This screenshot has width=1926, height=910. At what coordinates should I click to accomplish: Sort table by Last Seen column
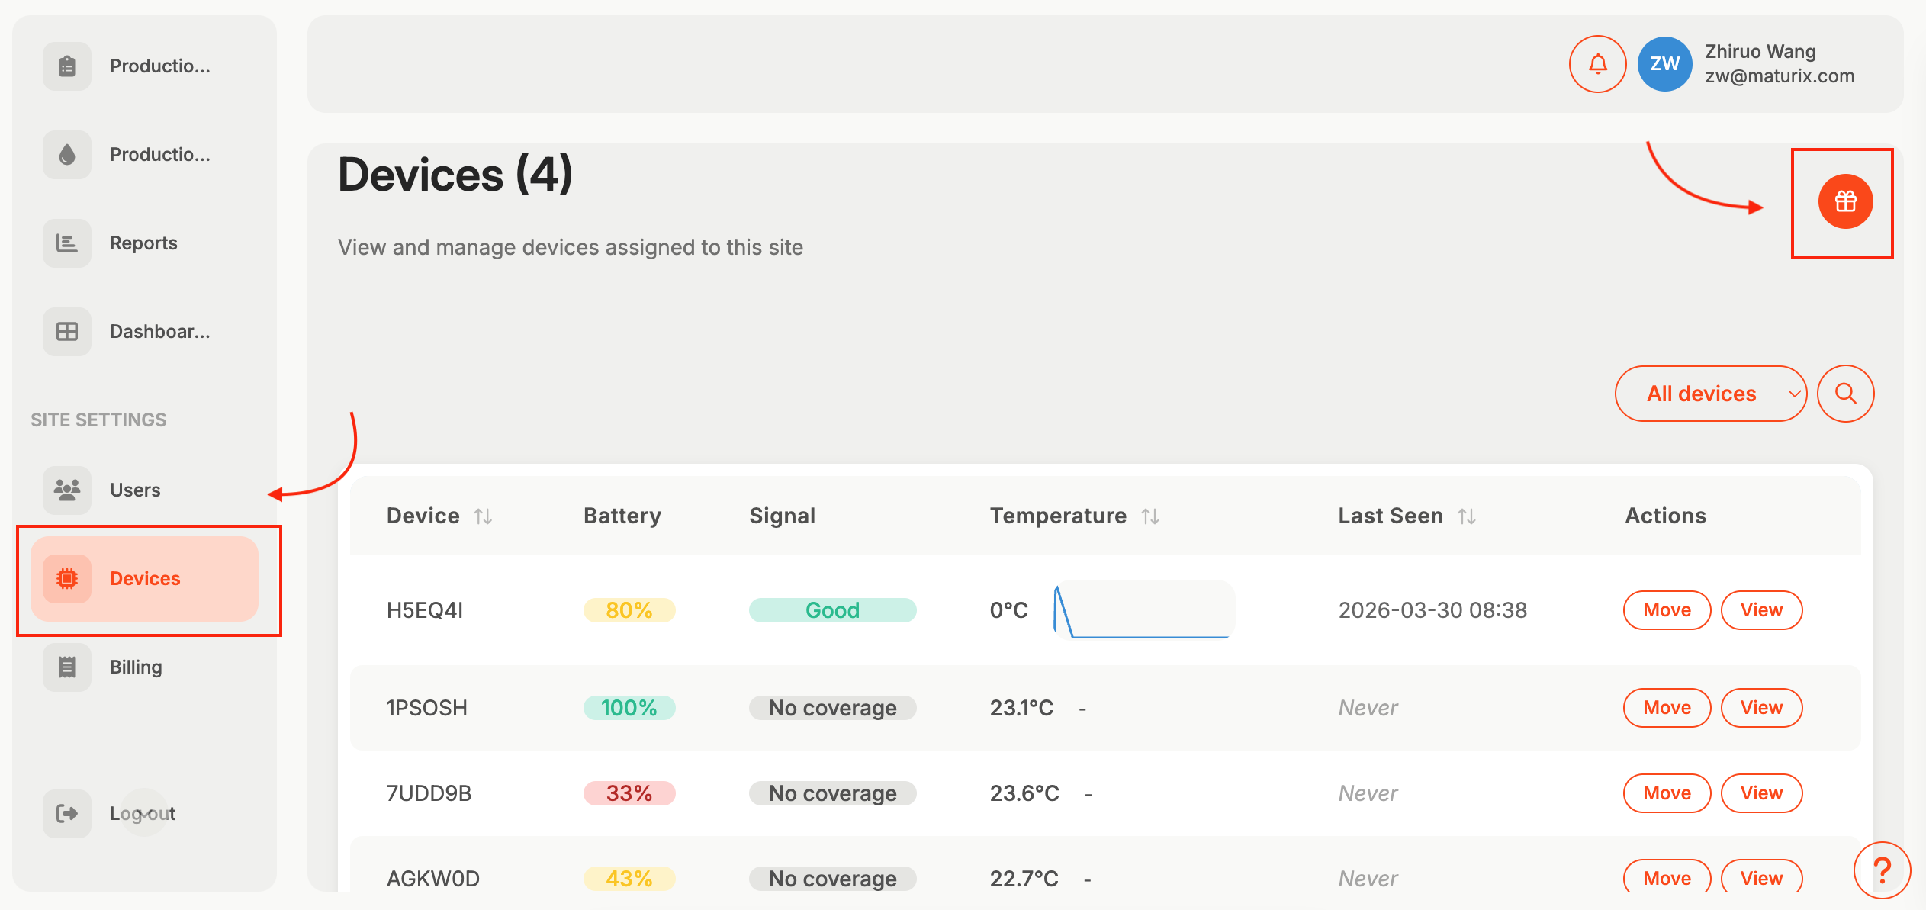click(x=1466, y=516)
